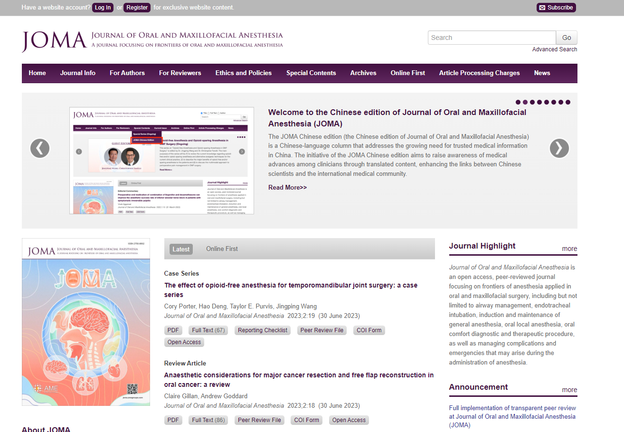Screen dimensions: 624x432
Task: Click the JOMA logo in header
Action: (x=54, y=41)
